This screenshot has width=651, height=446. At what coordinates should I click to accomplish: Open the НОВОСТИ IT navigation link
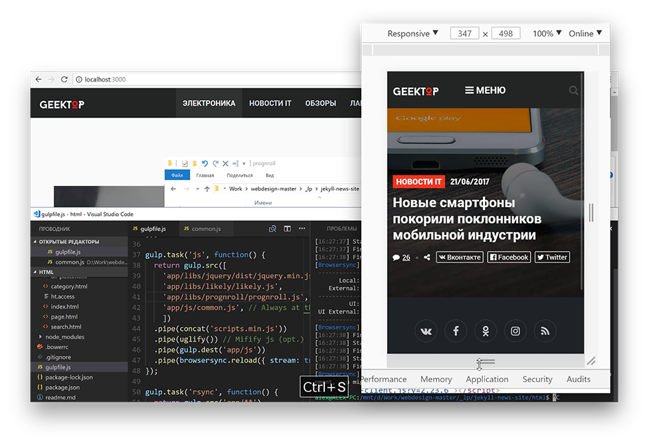click(270, 103)
